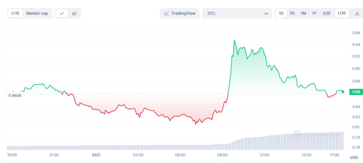The height and width of the screenshot is (163, 363).
Task: Select the 1M time range tab
Action: tap(303, 13)
